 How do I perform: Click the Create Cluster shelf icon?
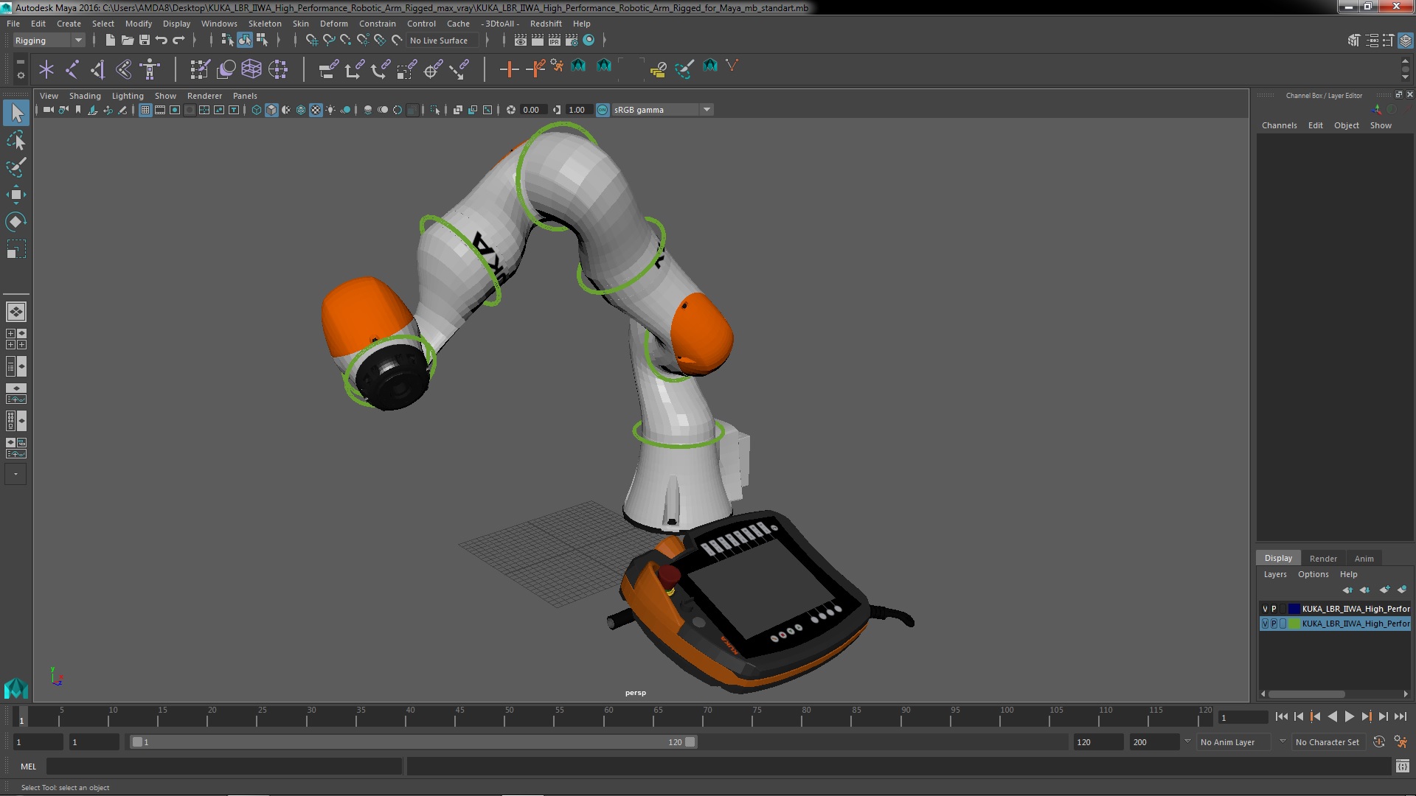tap(278, 69)
